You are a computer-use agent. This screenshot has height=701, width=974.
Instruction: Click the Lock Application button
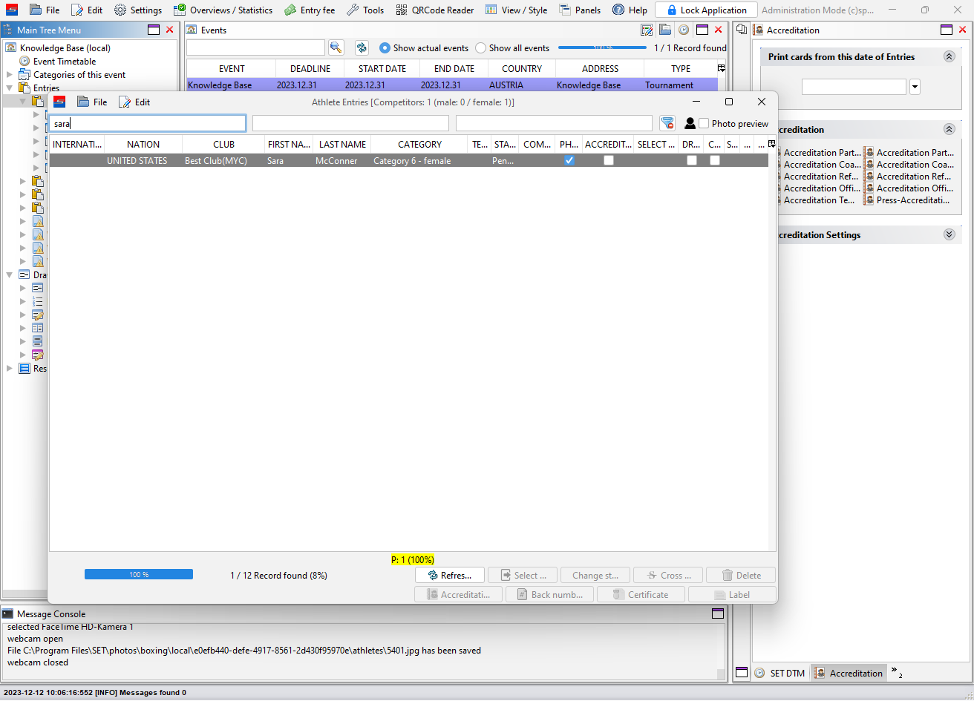pyautogui.click(x=706, y=10)
